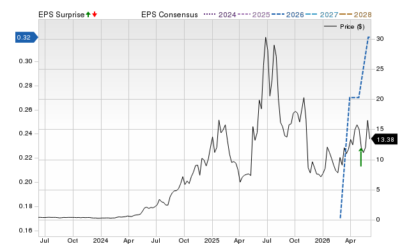Click the blue 0.32 EPS value tag

26,38
